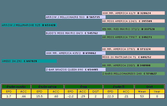Click the Dist column header

pos(149,87)
